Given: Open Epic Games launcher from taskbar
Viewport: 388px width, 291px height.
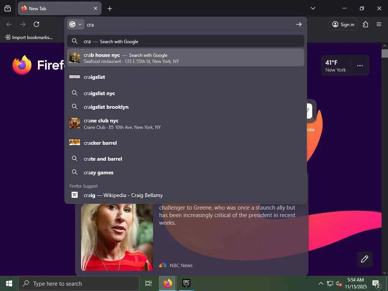Looking at the screenshot, I should click(186, 283).
